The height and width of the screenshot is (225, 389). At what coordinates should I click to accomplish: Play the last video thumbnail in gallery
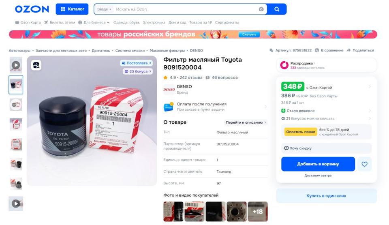pyautogui.click(x=16, y=204)
